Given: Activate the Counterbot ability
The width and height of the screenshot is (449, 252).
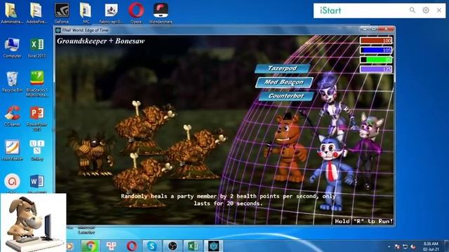Looking at the screenshot, I should tap(286, 96).
